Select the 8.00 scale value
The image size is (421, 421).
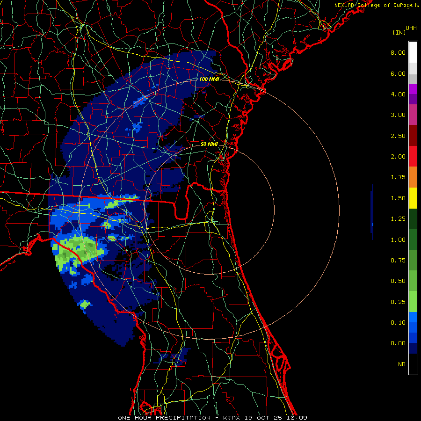(x=398, y=52)
